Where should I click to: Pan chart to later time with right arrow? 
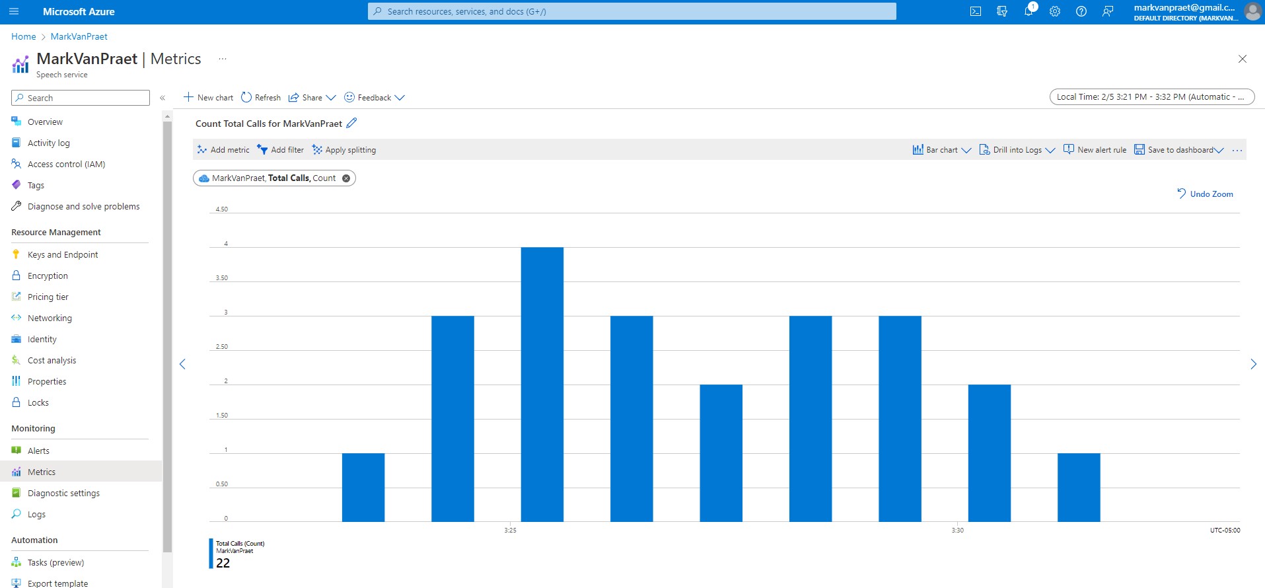[1253, 364]
